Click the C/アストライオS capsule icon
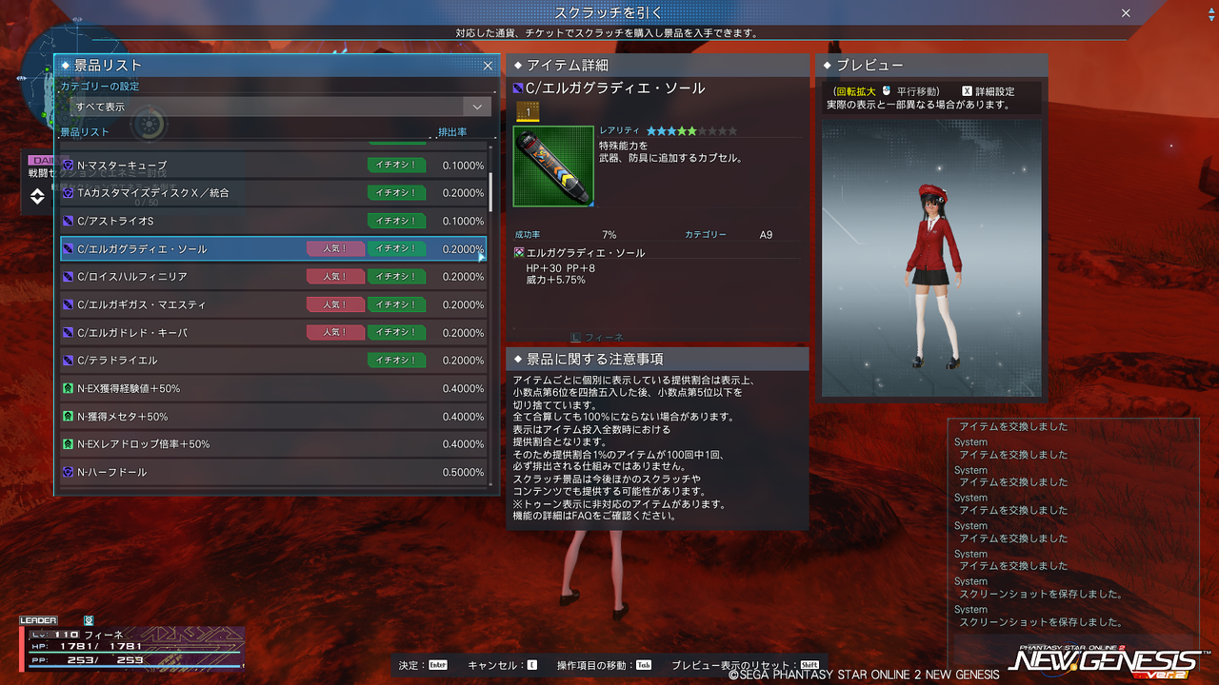This screenshot has height=685, width=1219. tap(69, 221)
